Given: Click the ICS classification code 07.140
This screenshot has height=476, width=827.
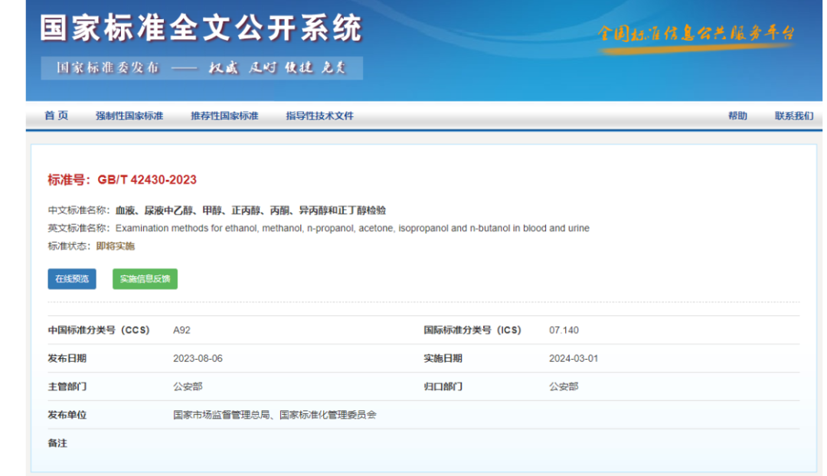Looking at the screenshot, I should (567, 330).
